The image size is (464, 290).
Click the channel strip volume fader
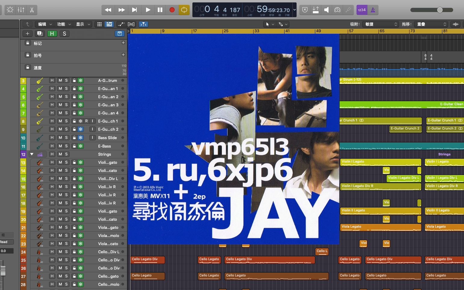point(3,271)
